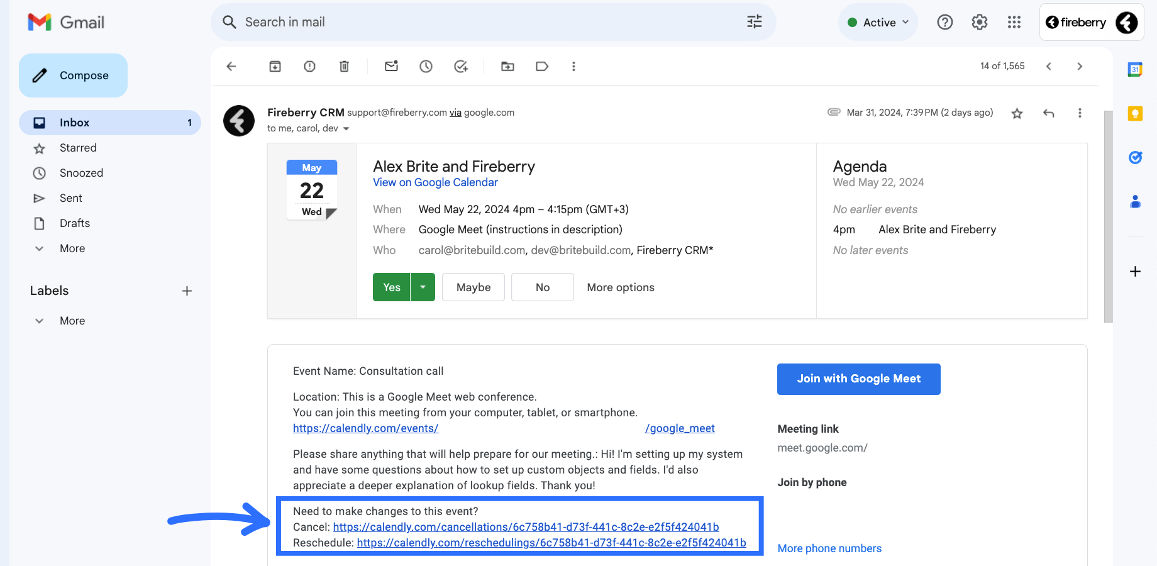
Task: Show more phone numbers
Action: pos(829,548)
